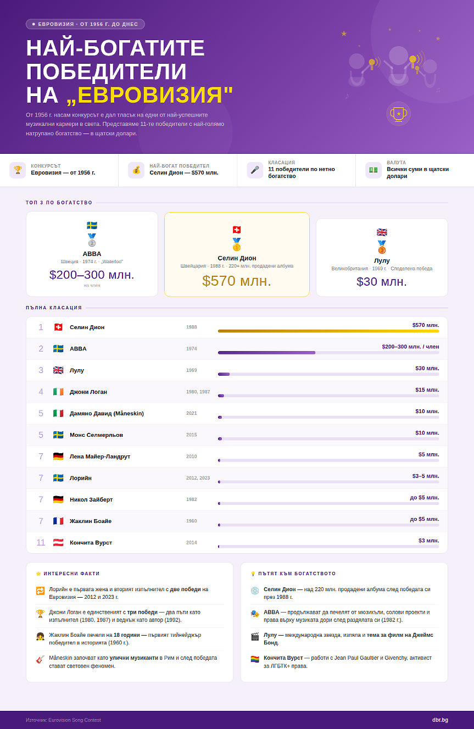
Task: Click the German flag in Лена Майер-Ландрут row
Action: pyautogui.click(x=58, y=457)
